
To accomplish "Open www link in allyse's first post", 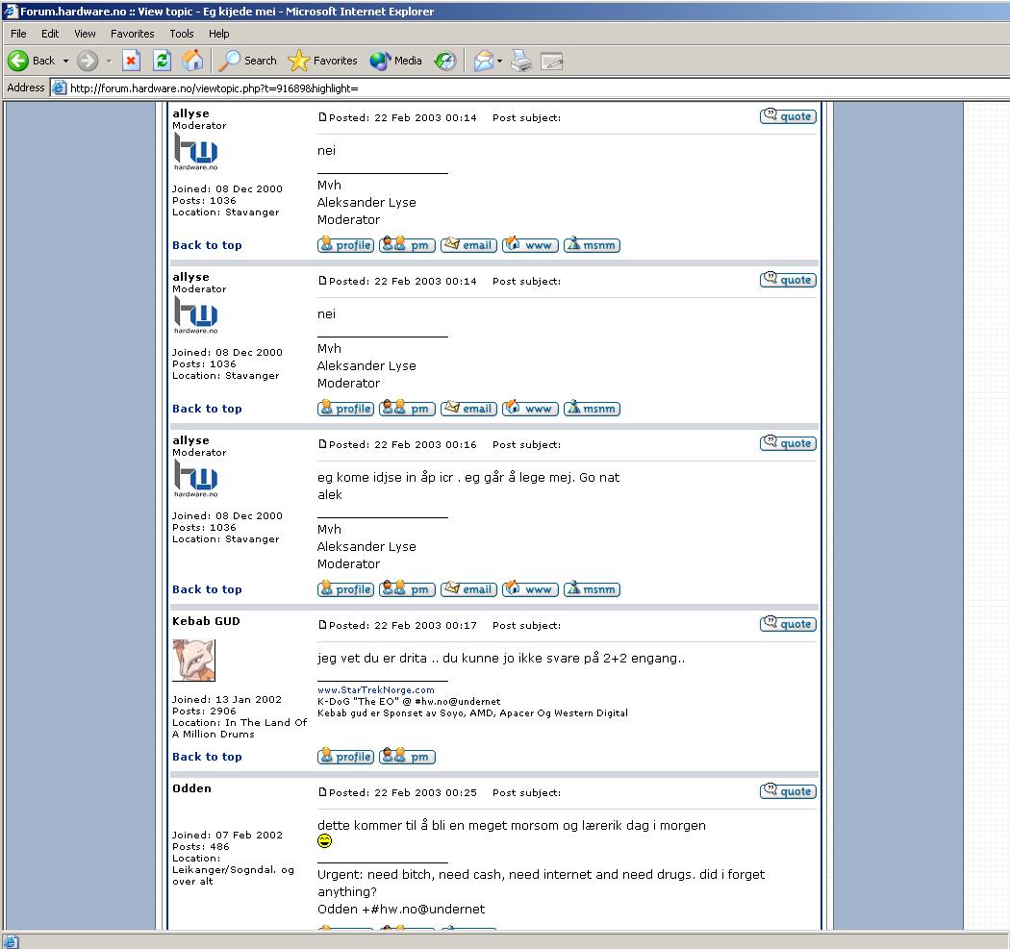I will tap(530, 245).
